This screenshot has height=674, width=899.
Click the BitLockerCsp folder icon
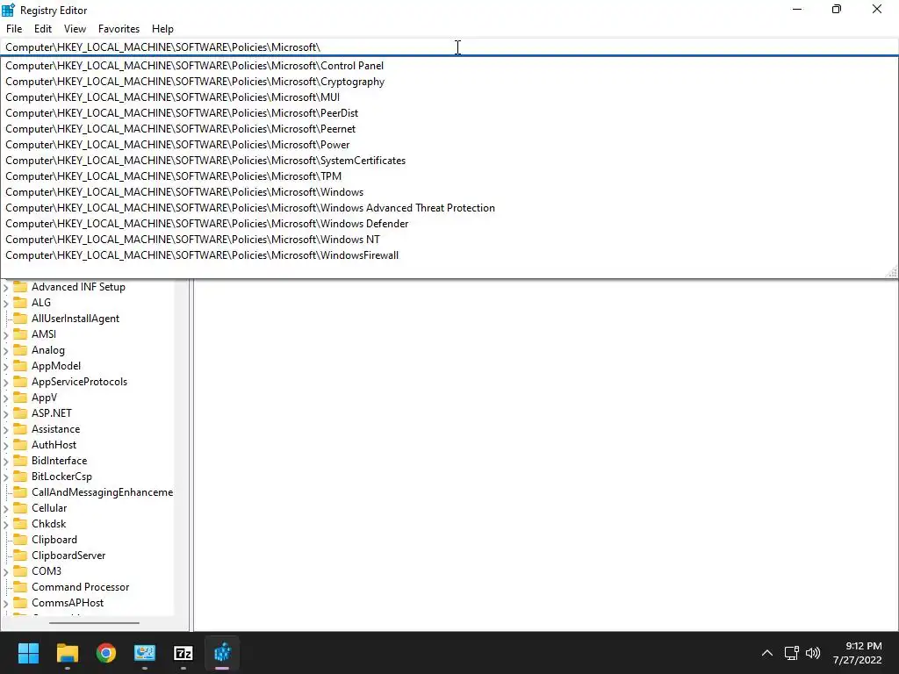click(20, 477)
